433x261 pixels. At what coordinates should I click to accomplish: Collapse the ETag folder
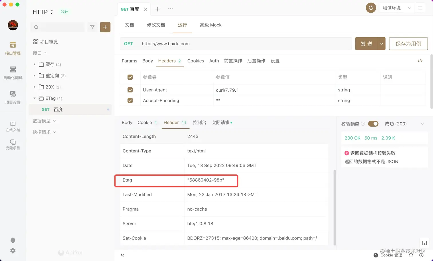[x=34, y=98]
